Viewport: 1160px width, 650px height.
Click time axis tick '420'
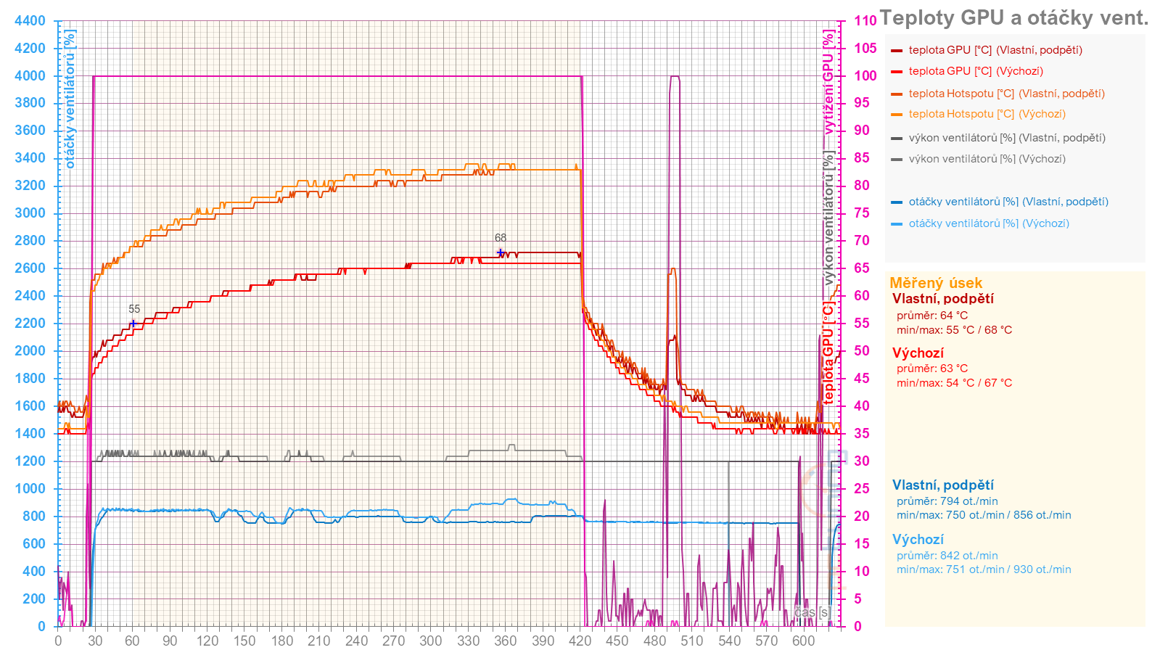580,641
